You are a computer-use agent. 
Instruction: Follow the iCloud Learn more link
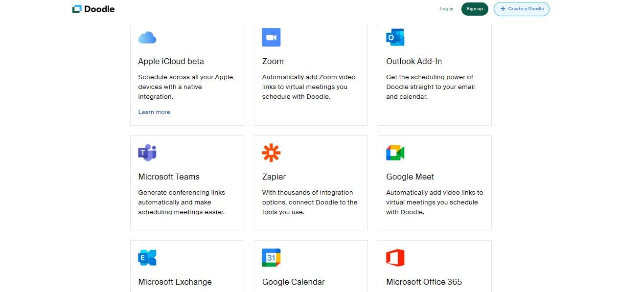tap(154, 112)
